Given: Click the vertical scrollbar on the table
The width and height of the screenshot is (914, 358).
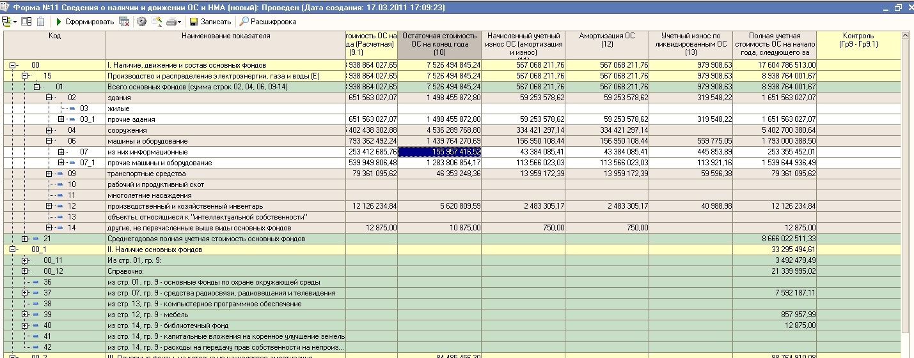Looking at the screenshot, I should [x=905, y=186].
